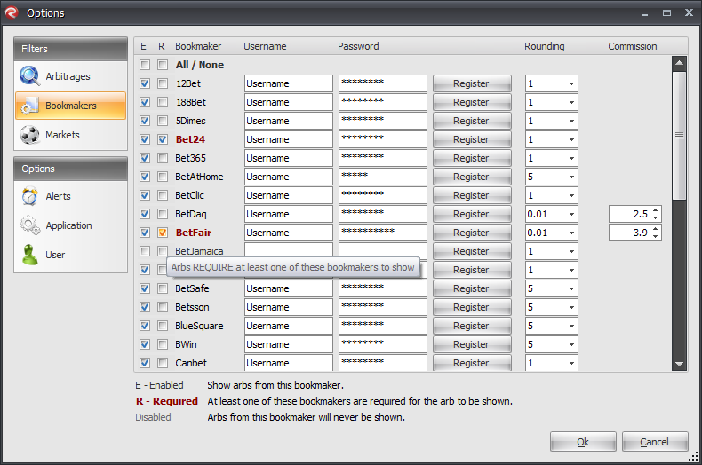Screen dimensions: 702x465
Task: Click the Register button for BetFair
Action: (x=472, y=232)
